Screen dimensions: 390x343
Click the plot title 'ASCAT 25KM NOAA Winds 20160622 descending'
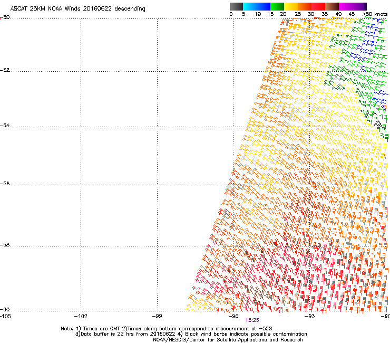pyautogui.click(x=78, y=9)
